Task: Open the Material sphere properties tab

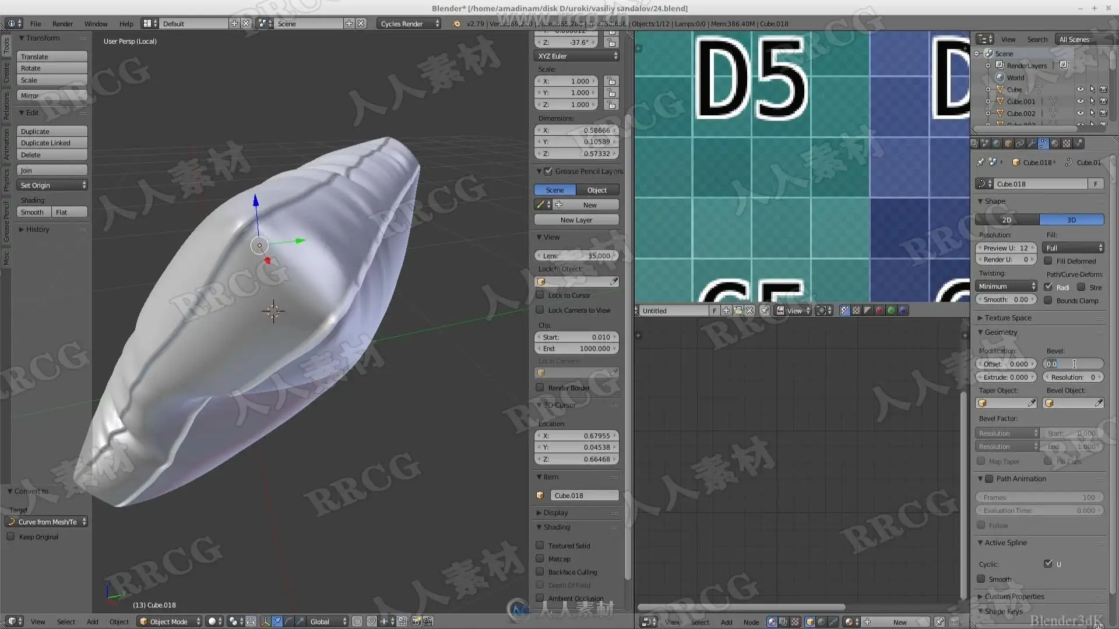Action: point(1055,143)
